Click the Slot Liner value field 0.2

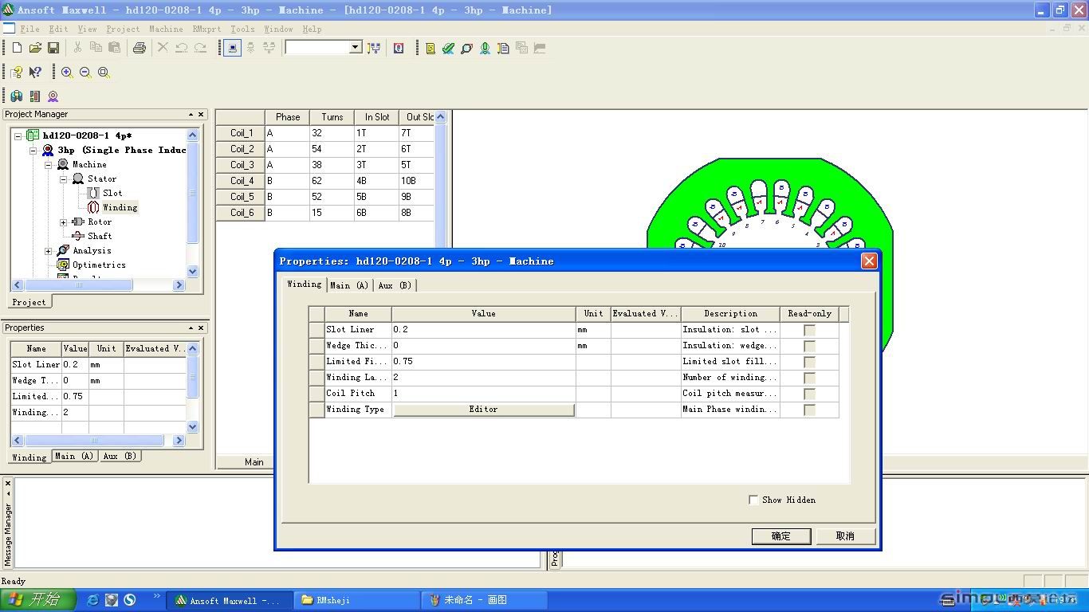[x=483, y=330]
